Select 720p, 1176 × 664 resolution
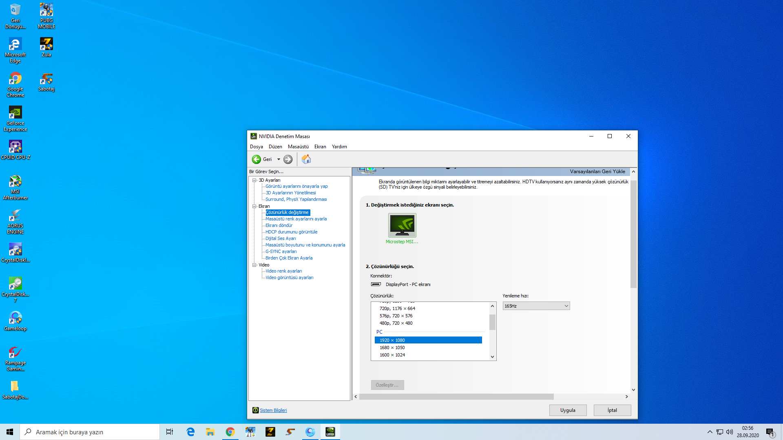The image size is (783, 440). (x=428, y=308)
